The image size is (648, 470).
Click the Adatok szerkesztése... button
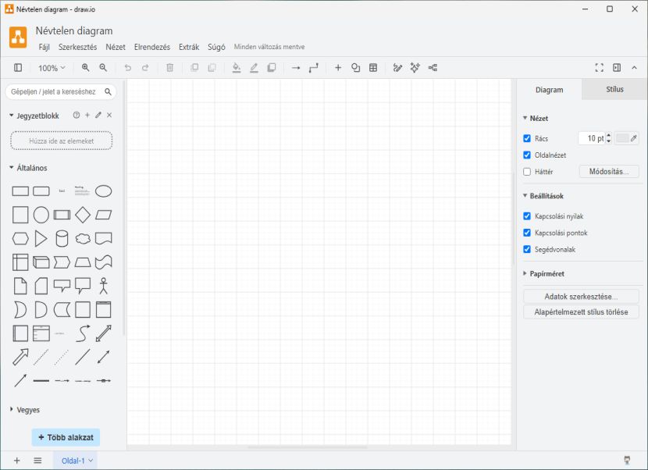[581, 297]
